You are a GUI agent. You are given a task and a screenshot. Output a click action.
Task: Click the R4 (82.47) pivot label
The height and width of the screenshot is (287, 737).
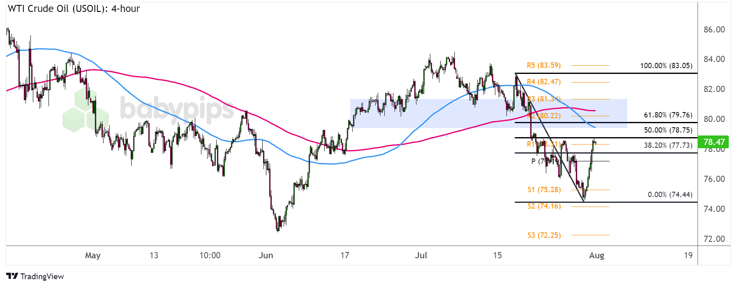pyautogui.click(x=543, y=82)
